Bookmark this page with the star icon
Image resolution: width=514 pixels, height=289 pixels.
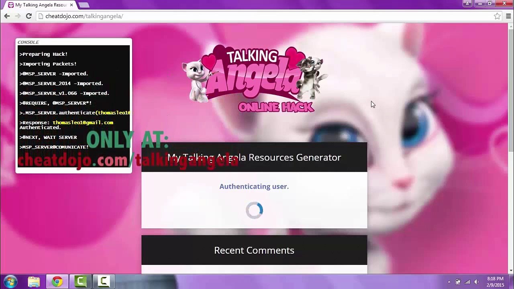[x=497, y=16]
